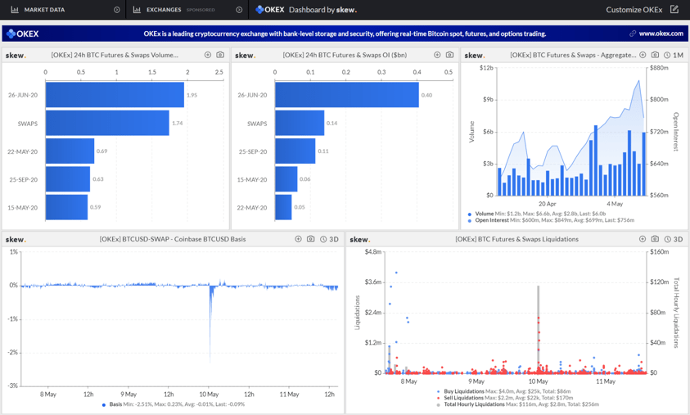Visit the www.okex.com link

coord(660,34)
